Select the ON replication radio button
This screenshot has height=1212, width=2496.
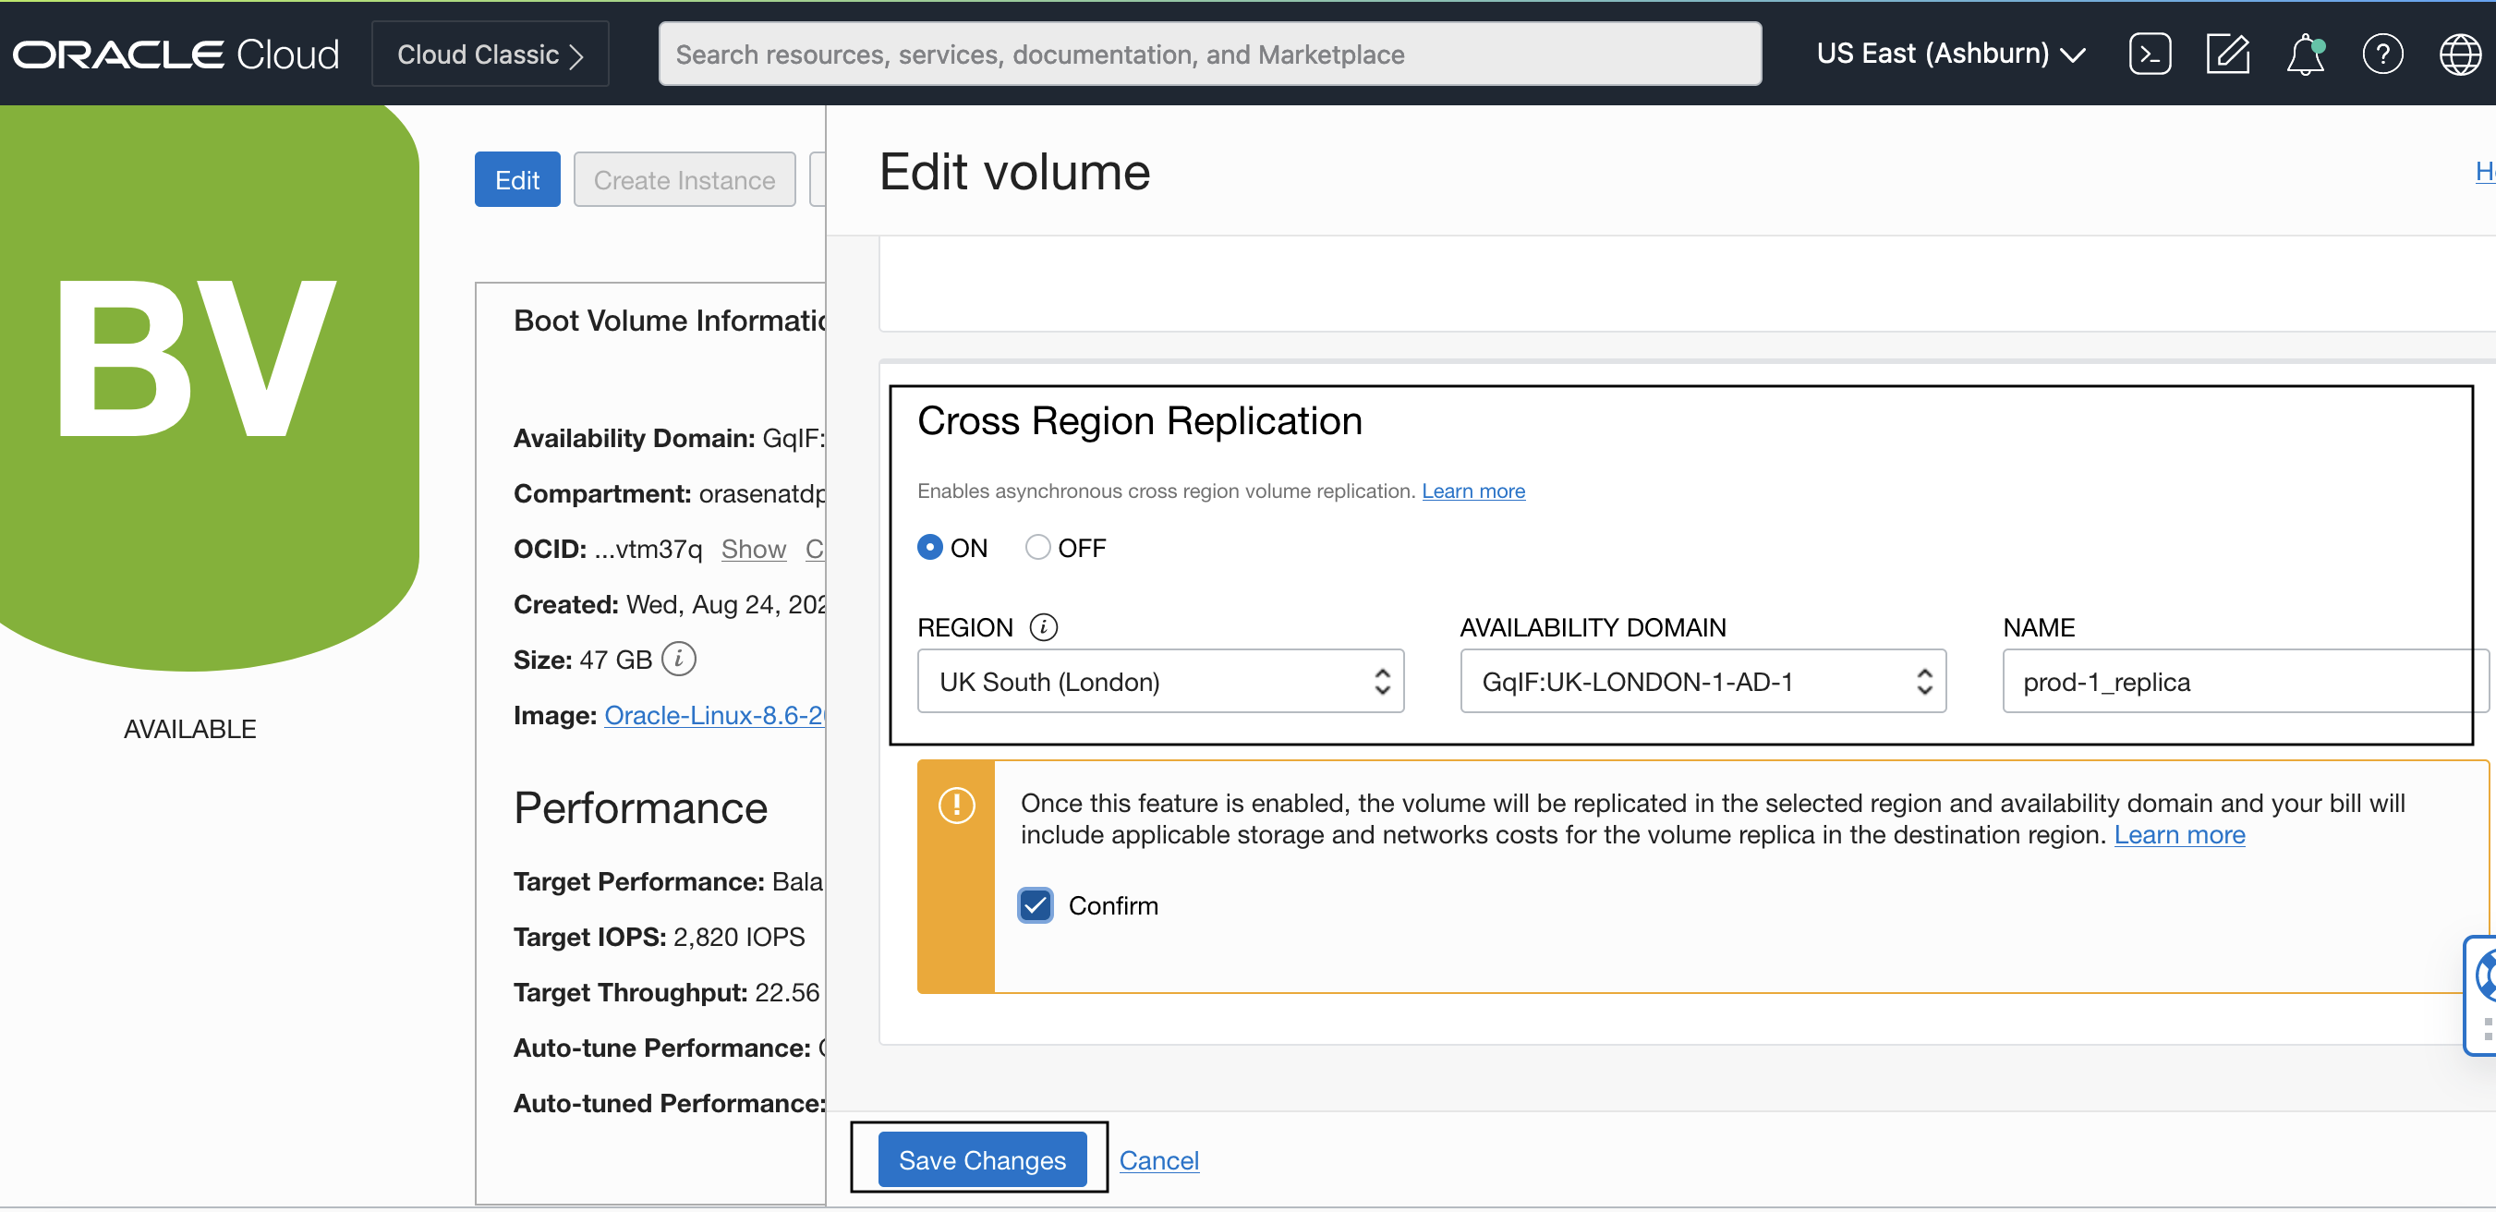click(x=929, y=547)
